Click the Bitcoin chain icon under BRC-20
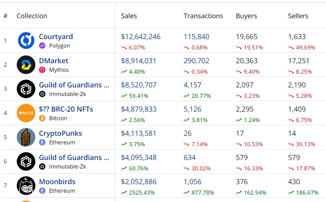This screenshot has height=202, width=326. [x=42, y=118]
